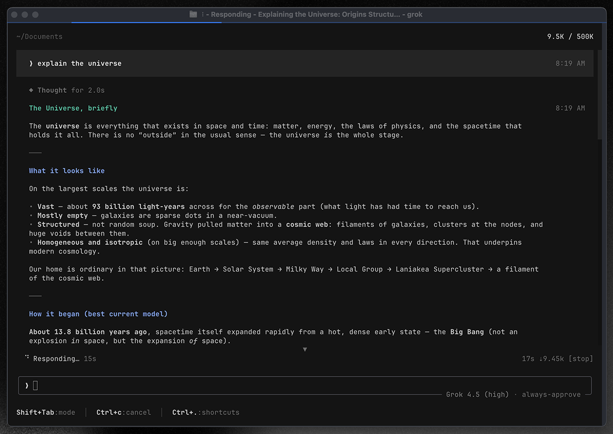Click the prompt chevron in the input box
The width and height of the screenshot is (613, 434).
point(27,386)
